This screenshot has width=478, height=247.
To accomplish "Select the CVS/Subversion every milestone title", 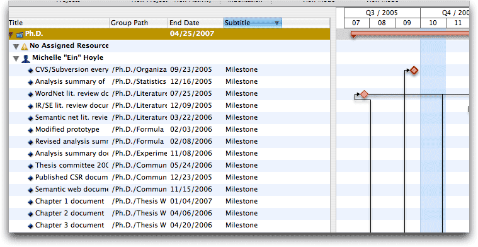I will pyautogui.click(x=72, y=69).
